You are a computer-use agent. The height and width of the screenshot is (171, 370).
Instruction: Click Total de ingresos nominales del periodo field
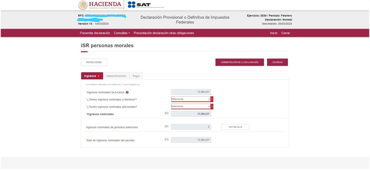pyautogui.click(x=191, y=140)
